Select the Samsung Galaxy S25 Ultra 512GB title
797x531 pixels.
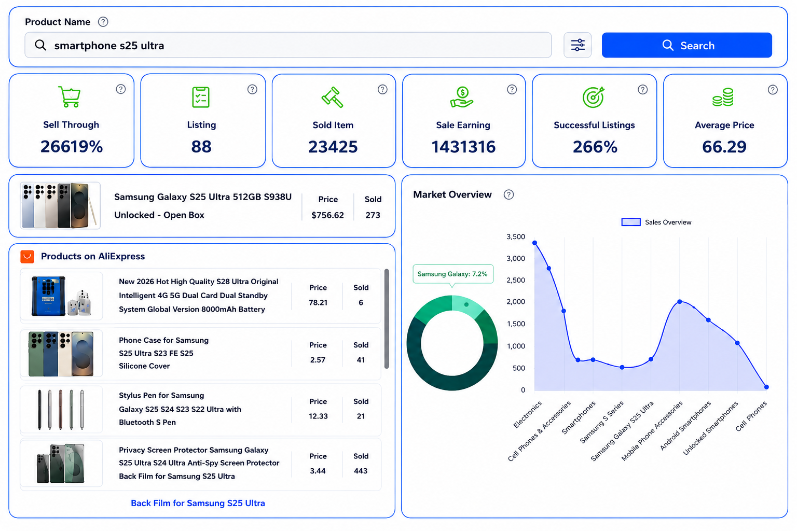pos(203,206)
